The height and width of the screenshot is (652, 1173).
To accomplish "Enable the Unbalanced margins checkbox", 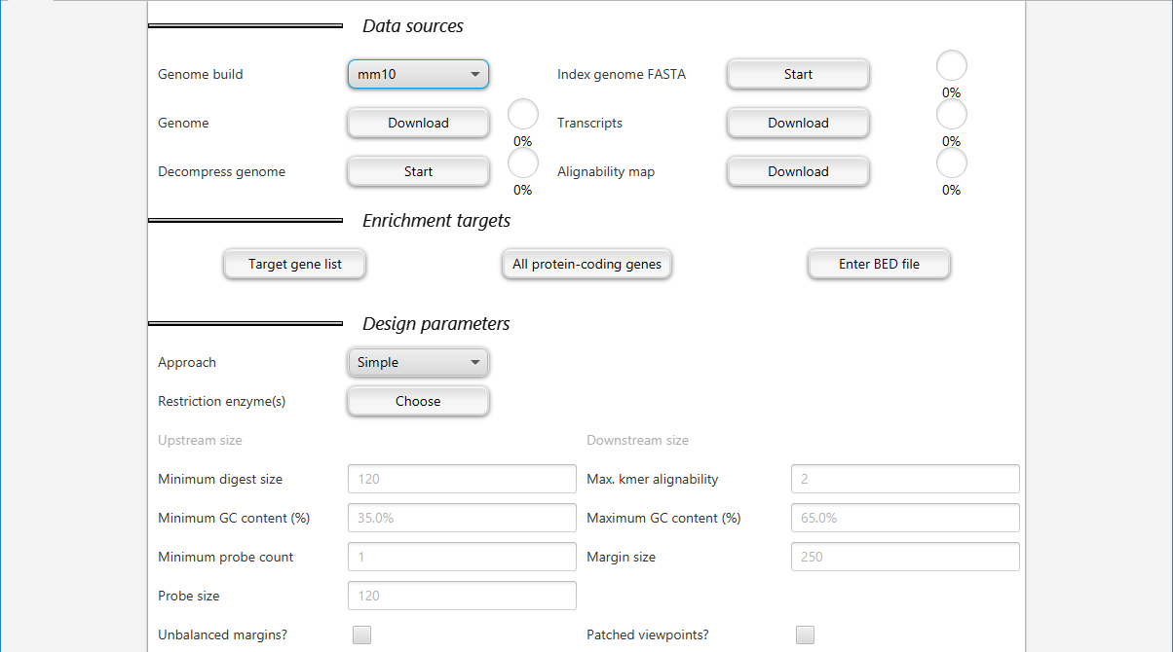I will point(361,634).
